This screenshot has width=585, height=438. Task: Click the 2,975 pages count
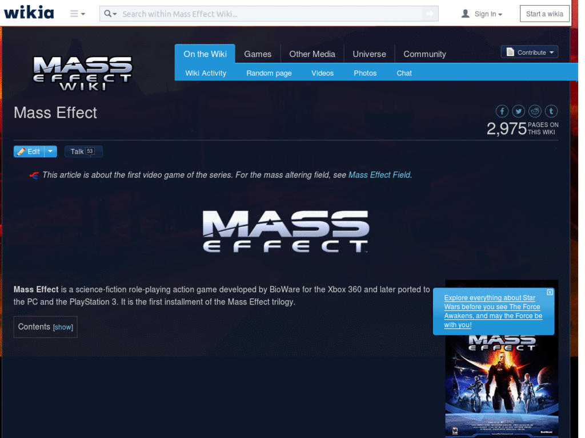click(x=522, y=128)
